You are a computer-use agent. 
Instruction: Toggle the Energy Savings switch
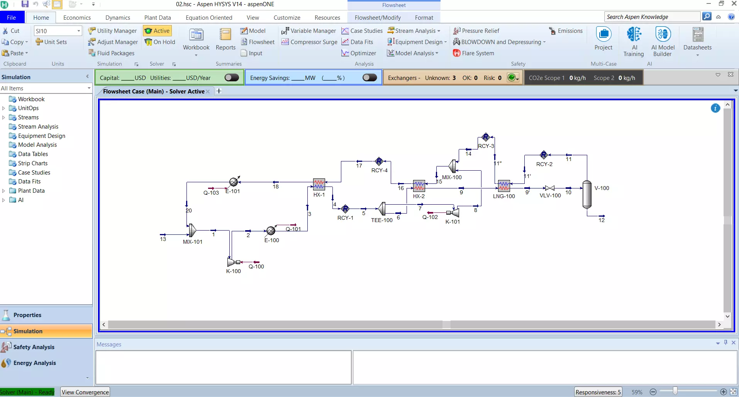click(x=369, y=78)
